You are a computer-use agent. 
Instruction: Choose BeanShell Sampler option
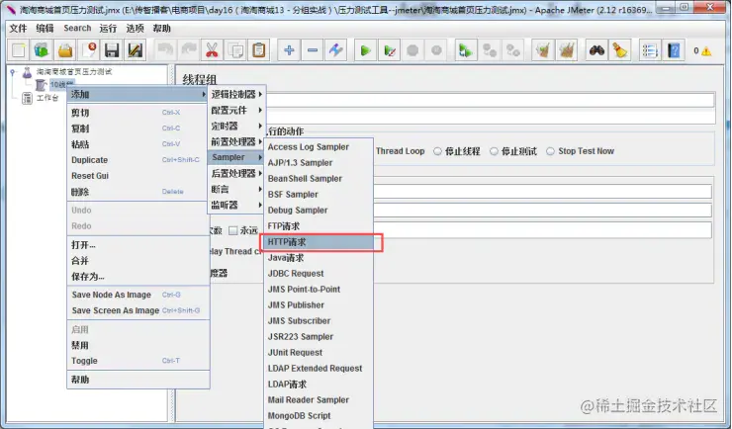coord(319,179)
